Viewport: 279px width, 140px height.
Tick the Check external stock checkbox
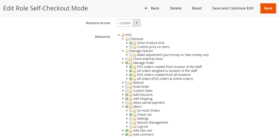tap(127, 59)
